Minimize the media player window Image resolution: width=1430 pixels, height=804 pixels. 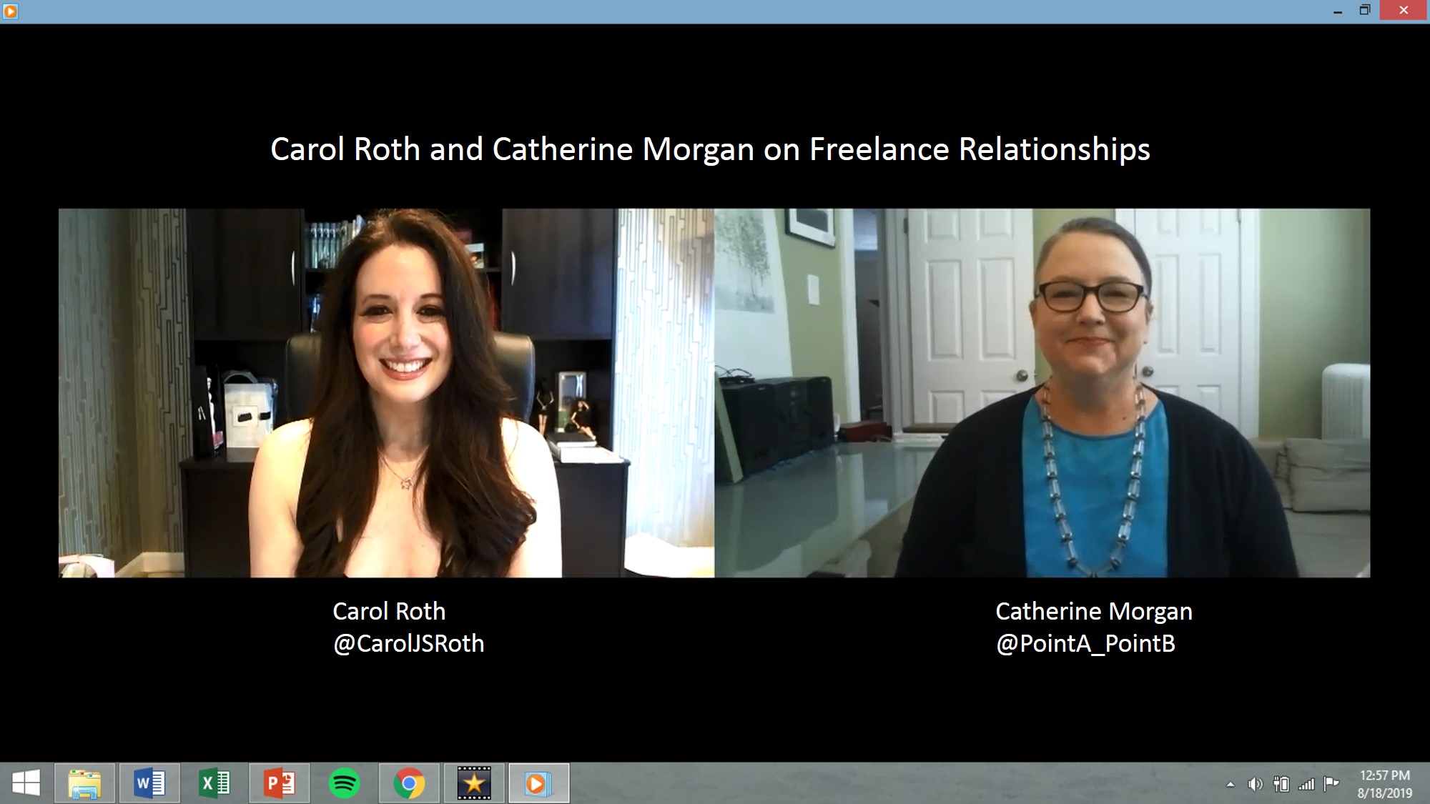1338,11
